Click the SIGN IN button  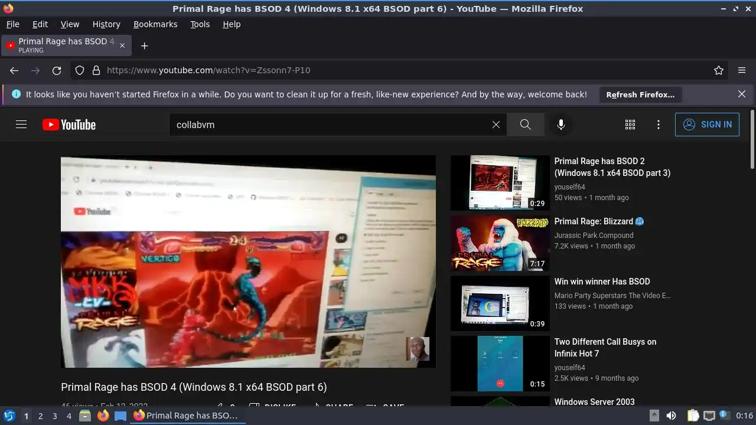coord(707,125)
